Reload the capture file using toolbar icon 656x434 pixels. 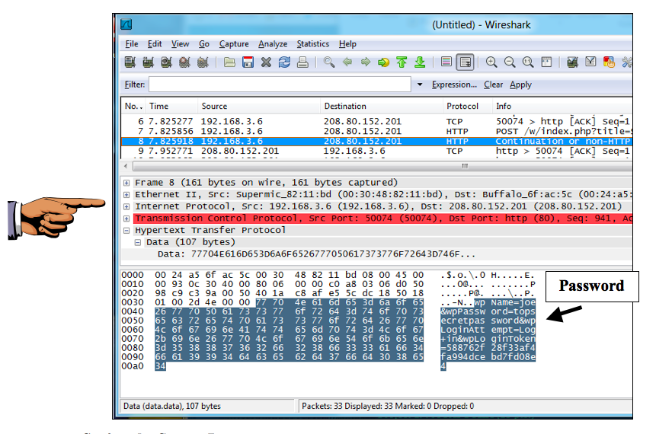coord(284,62)
